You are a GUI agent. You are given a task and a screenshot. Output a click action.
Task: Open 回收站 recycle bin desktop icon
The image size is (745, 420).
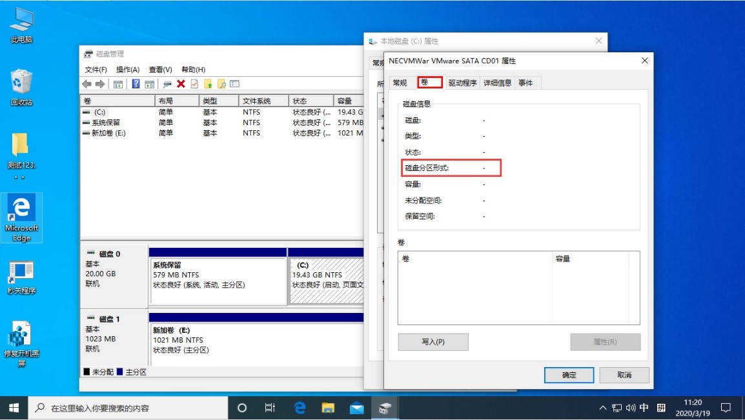pos(21,88)
